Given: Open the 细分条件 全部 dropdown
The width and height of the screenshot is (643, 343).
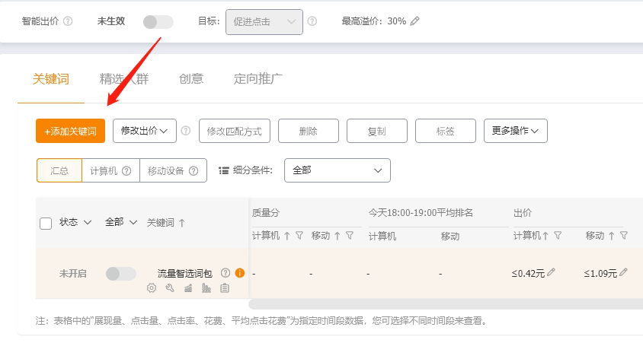Looking at the screenshot, I should tap(337, 170).
